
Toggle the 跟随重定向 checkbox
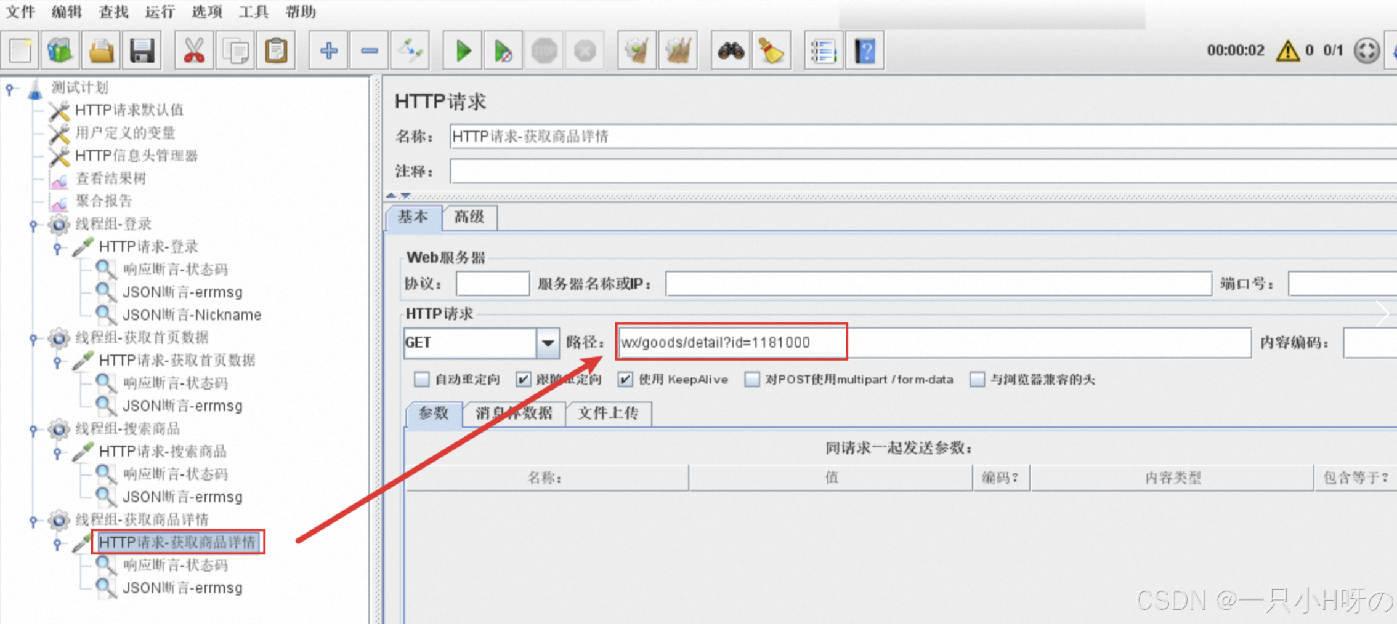[x=523, y=379]
